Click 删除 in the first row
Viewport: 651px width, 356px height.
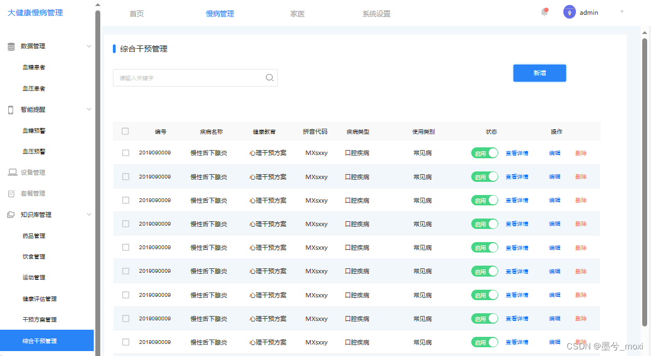tap(581, 153)
